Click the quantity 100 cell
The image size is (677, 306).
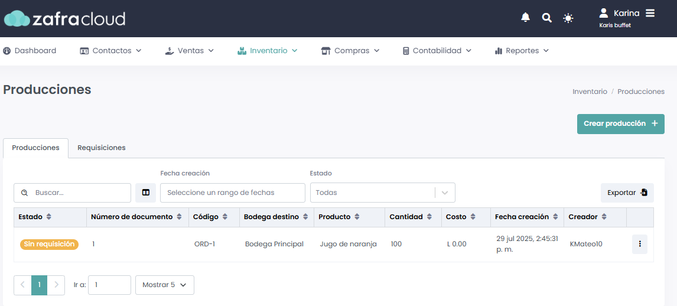[396, 245]
